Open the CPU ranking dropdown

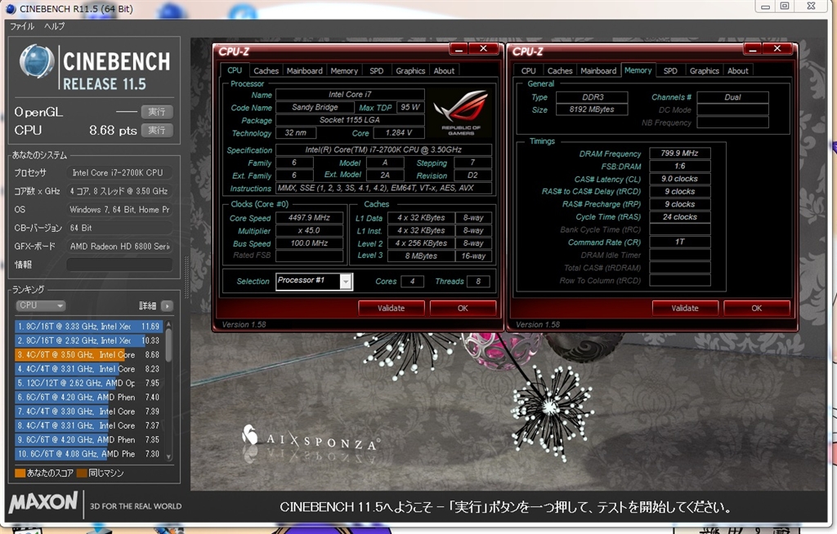tap(41, 305)
